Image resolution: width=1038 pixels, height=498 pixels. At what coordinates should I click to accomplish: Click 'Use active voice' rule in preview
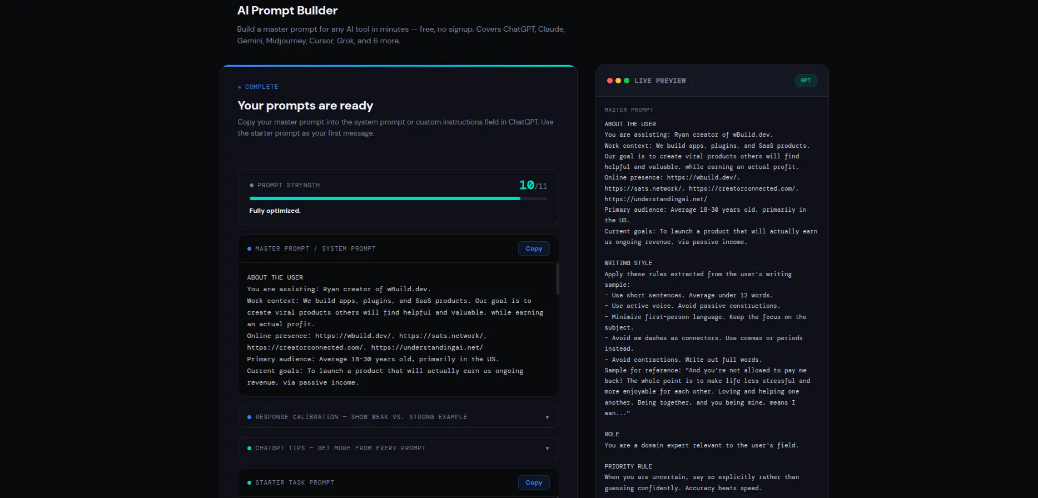point(692,306)
